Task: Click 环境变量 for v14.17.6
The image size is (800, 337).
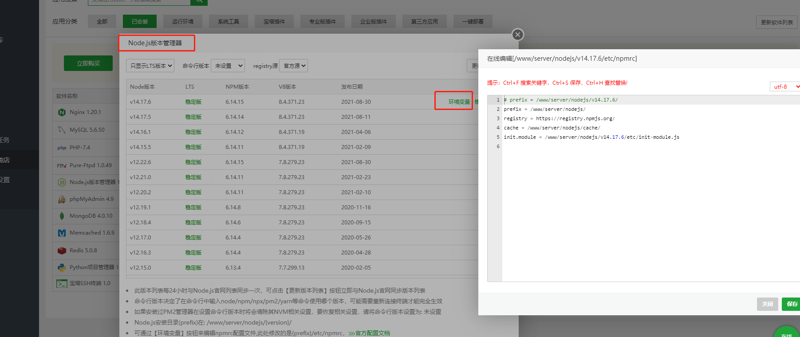Action: [x=459, y=102]
